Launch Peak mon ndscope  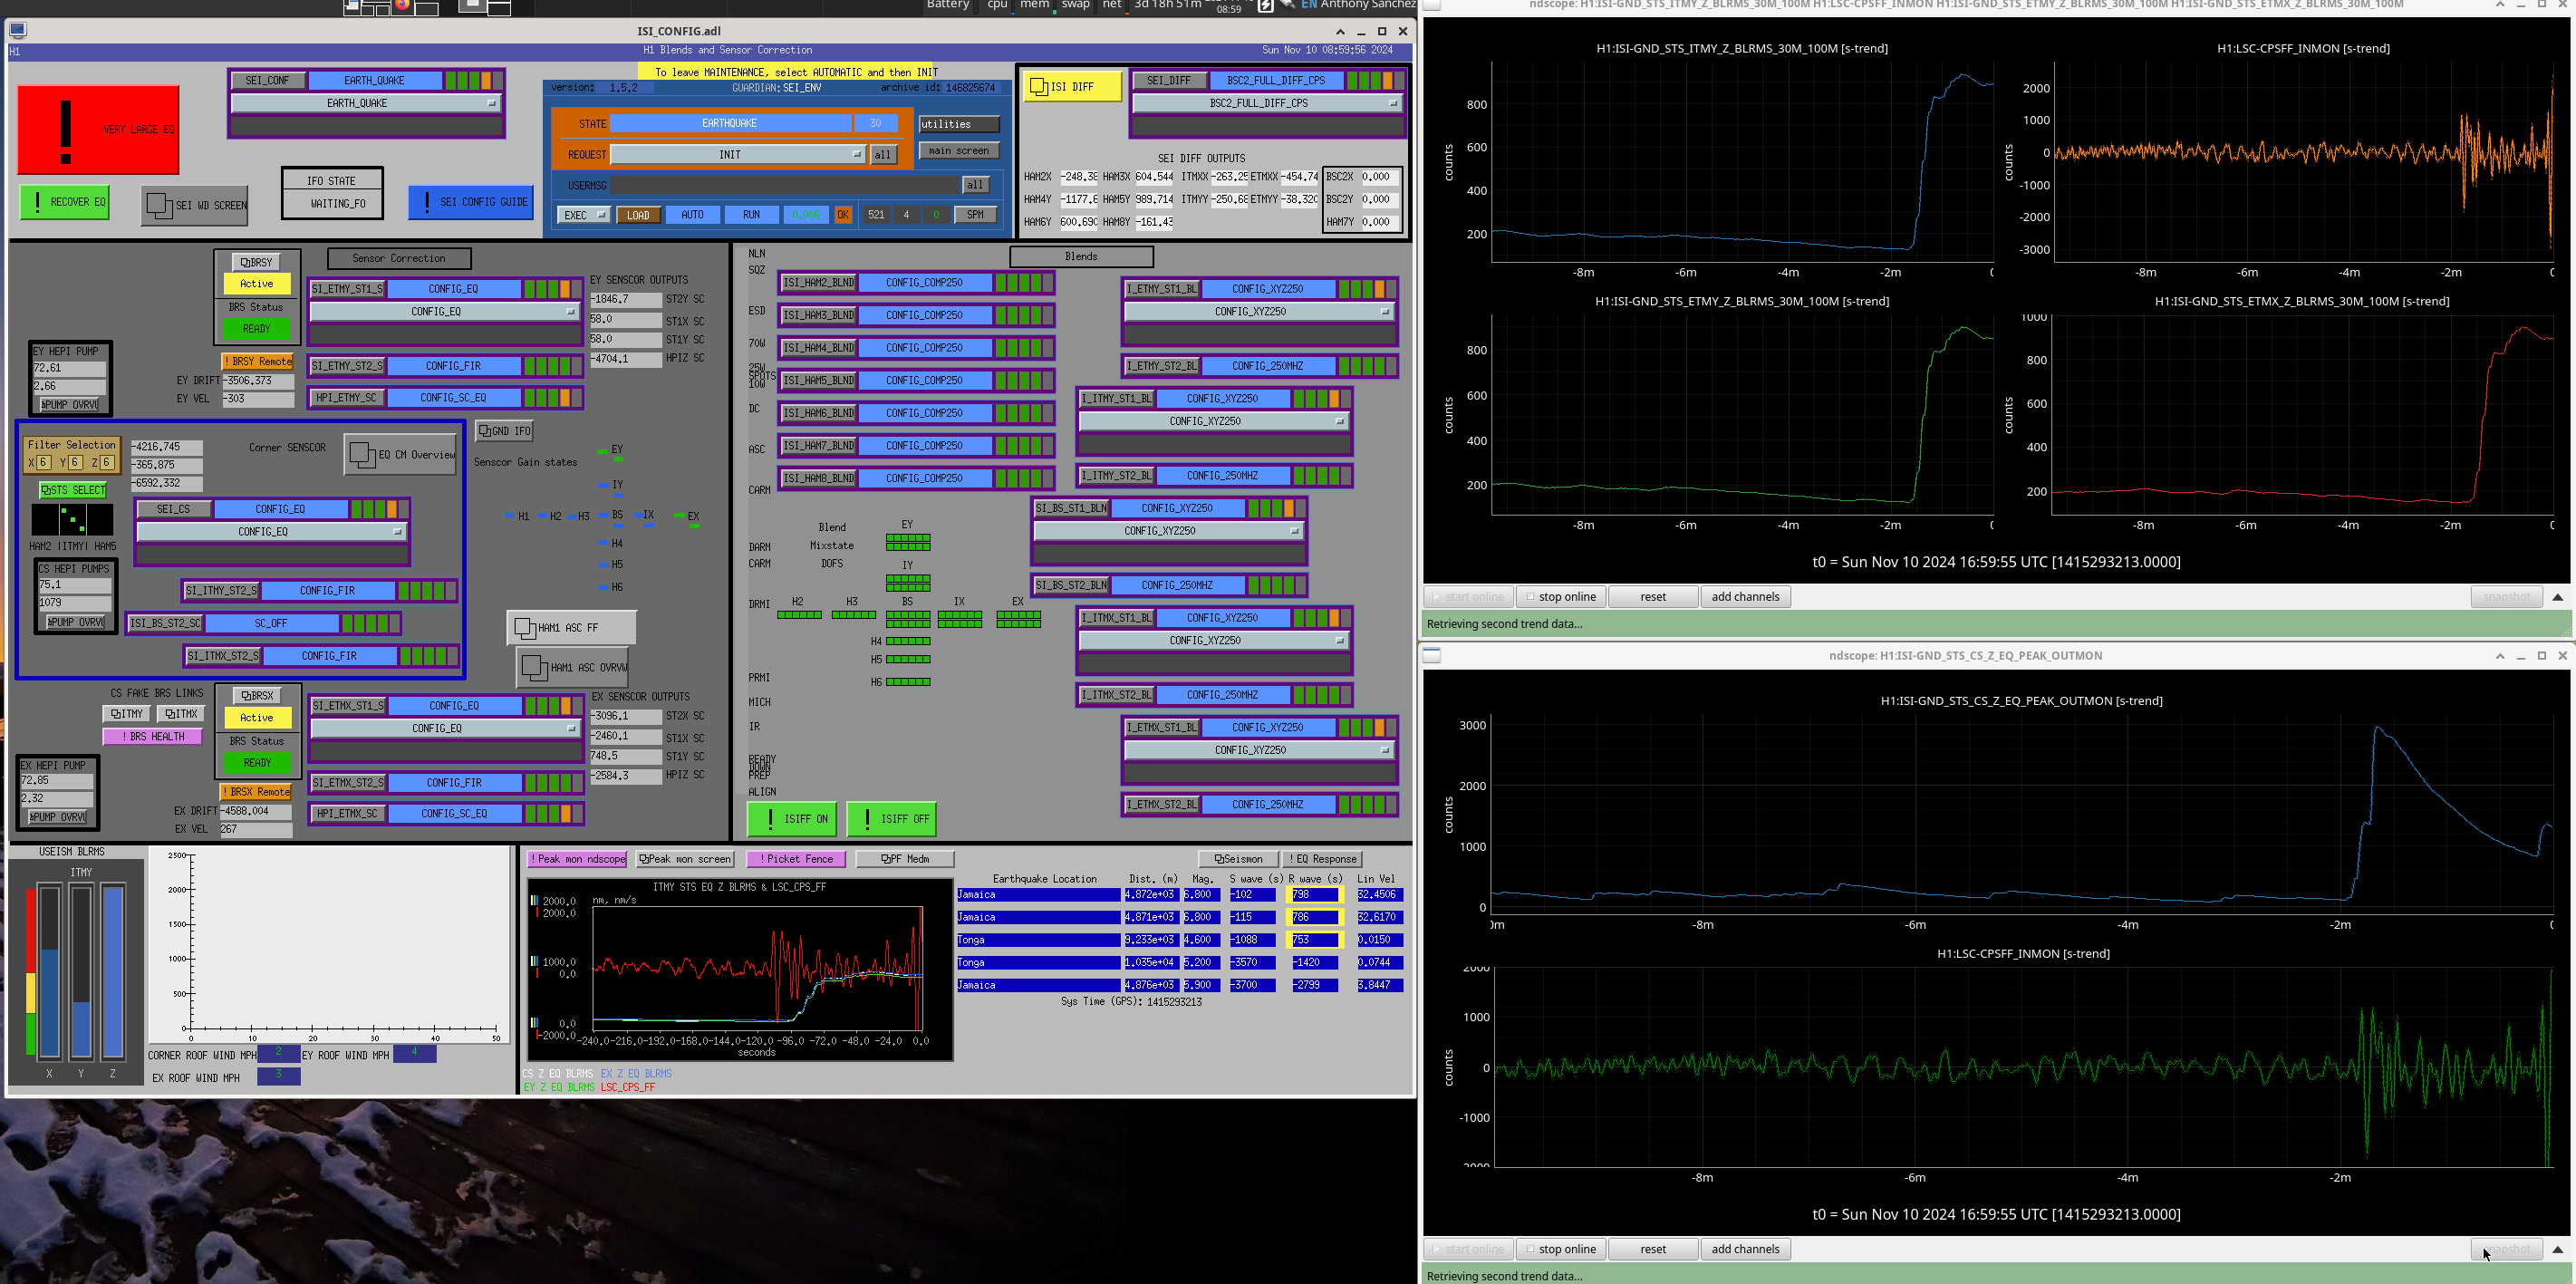click(577, 859)
